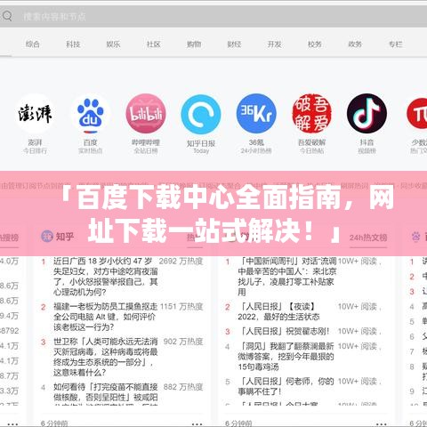Click the 882 万热度 value
This screenshot has height=427, width=427.
[183, 387]
